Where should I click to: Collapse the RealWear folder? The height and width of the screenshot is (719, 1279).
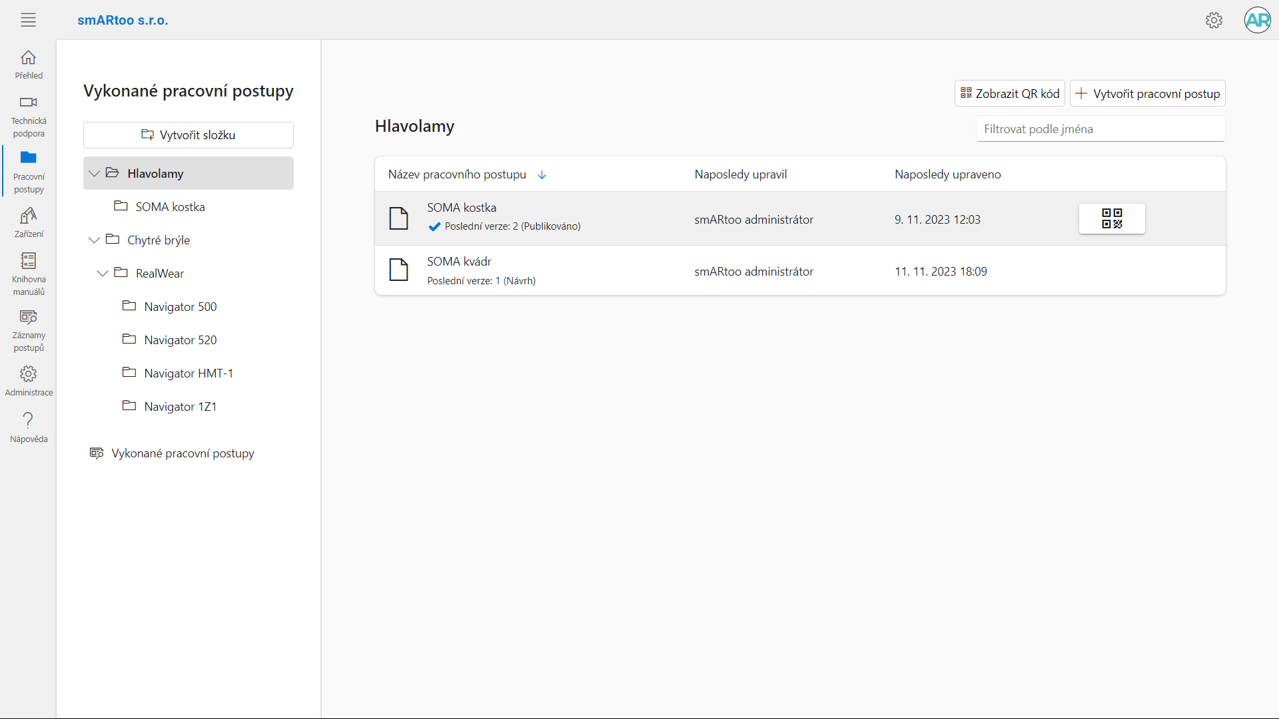(x=103, y=274)
